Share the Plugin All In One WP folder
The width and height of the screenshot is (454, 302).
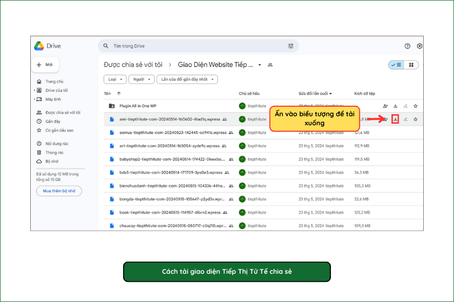pyautogui.click(x=385, y=106)
